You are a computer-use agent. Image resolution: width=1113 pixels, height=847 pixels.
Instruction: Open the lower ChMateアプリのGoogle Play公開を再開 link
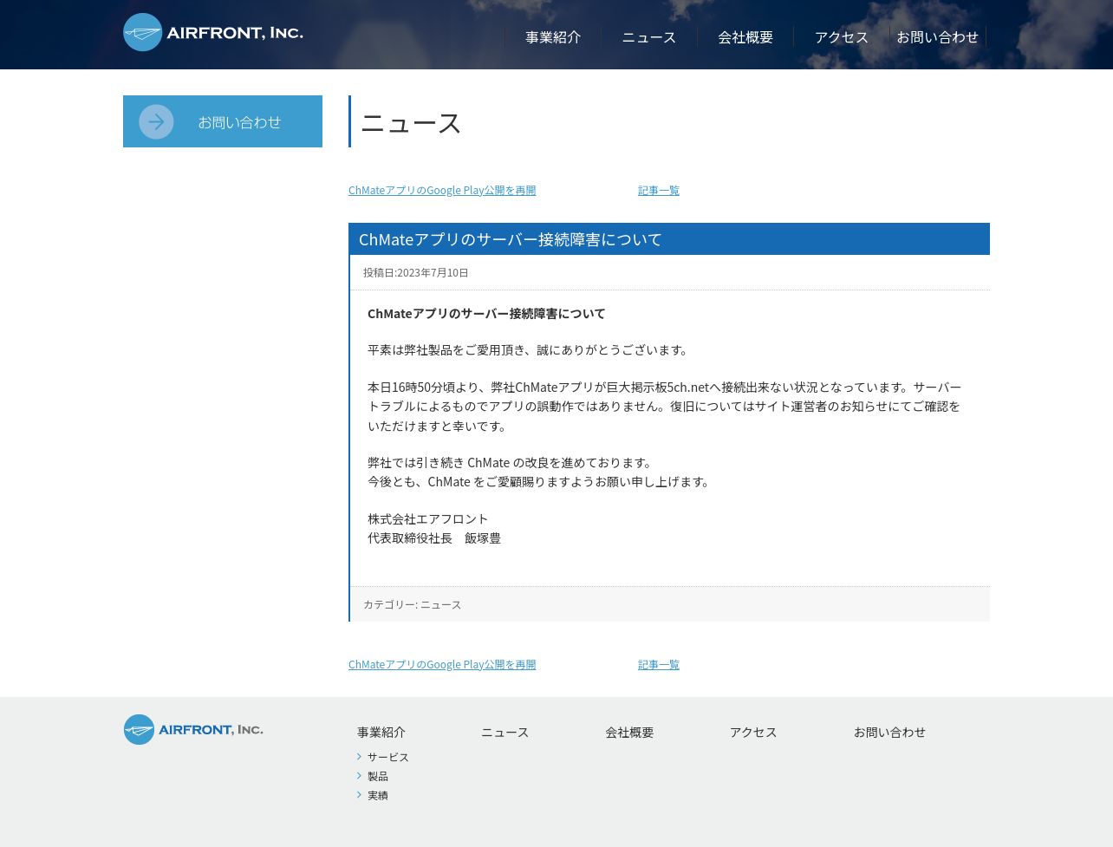442,664
